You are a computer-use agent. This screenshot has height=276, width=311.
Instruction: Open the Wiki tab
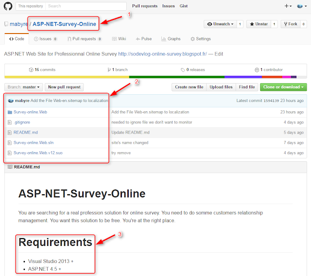pyautogui.click(x=119, y=39)
